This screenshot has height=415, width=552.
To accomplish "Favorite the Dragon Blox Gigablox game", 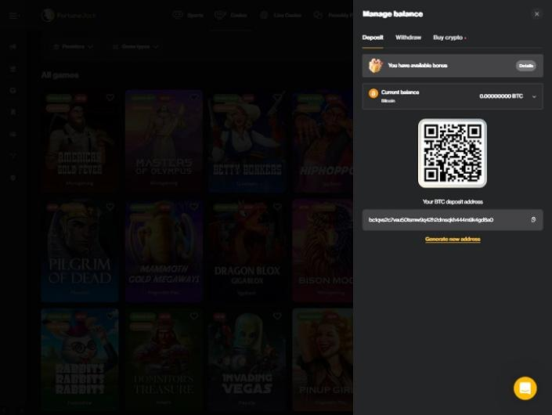I will (x=277, y=207).
